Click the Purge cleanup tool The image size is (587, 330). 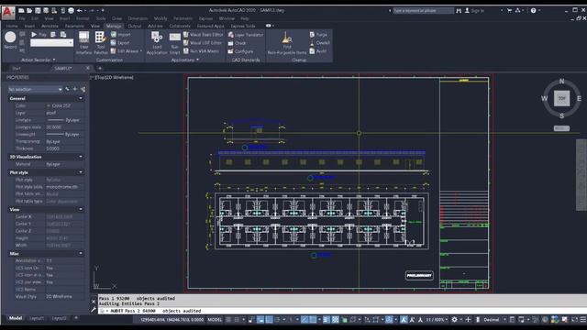point(318,35)
